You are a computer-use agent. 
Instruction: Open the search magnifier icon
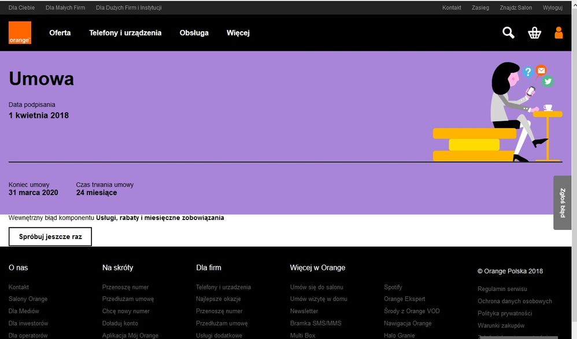[508, 33]
